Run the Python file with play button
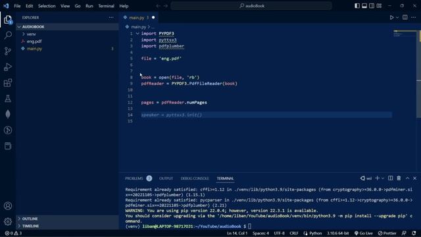The height and width of the screenshot is (237, 421). pyautogui.click(x=391, y=18)
